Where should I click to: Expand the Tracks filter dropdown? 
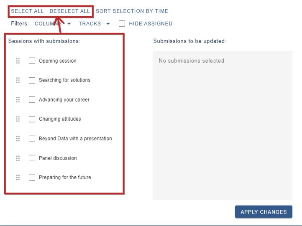[x=94, y=24]
